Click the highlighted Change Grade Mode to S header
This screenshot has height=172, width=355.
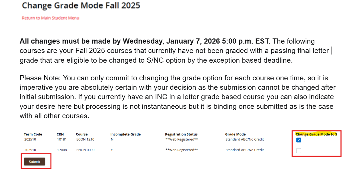(316, 134)
